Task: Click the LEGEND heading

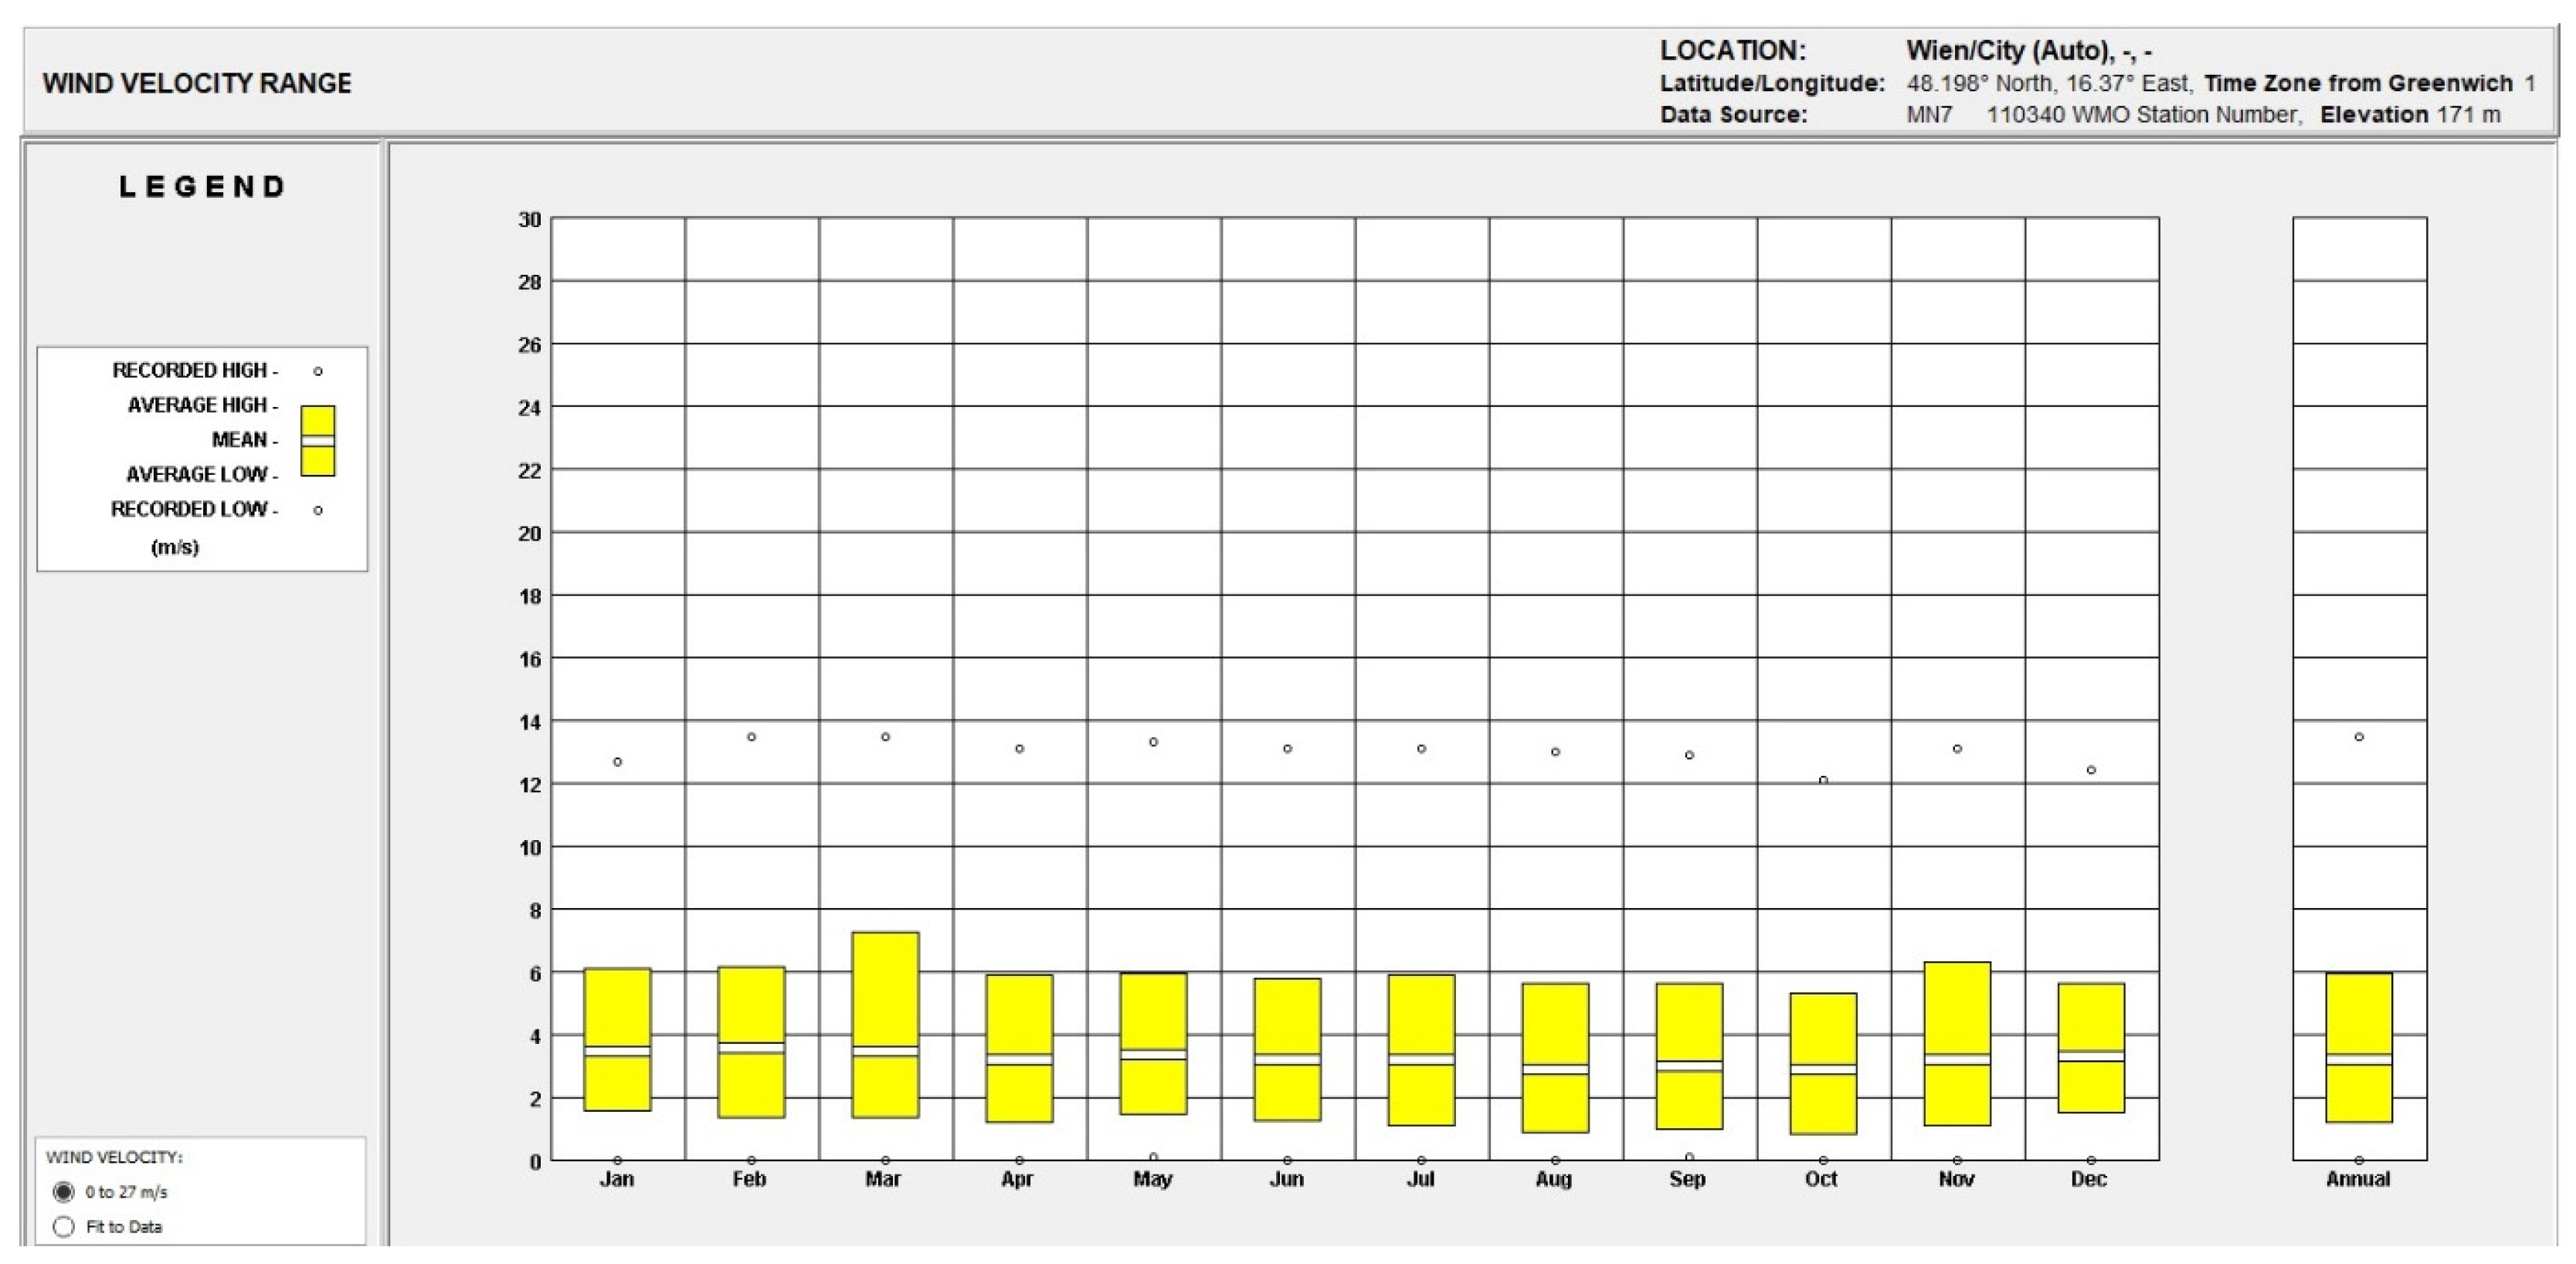Action: coord(203,187)
